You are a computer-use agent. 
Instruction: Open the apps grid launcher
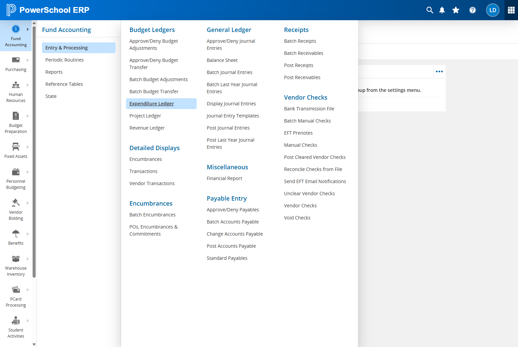511,10
